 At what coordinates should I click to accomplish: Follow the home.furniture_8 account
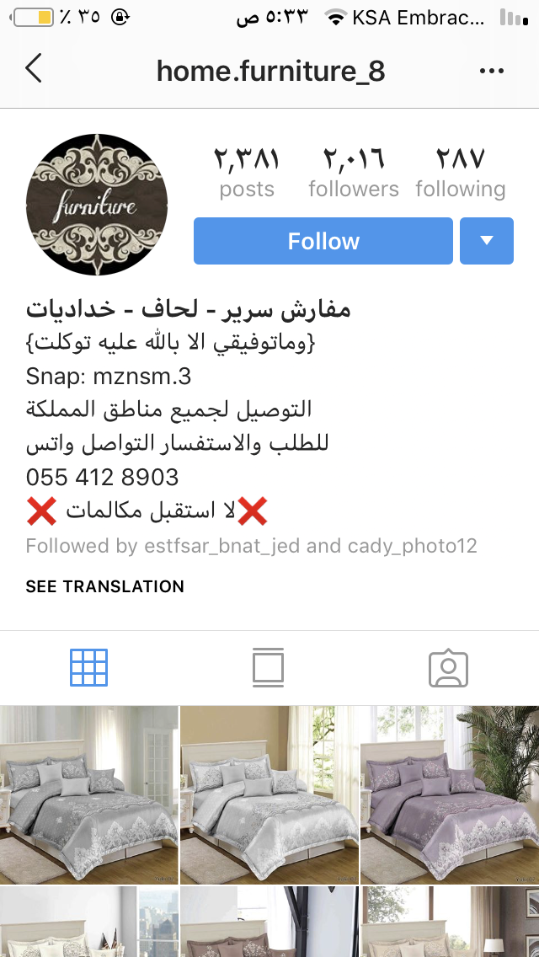coord(323,241)
